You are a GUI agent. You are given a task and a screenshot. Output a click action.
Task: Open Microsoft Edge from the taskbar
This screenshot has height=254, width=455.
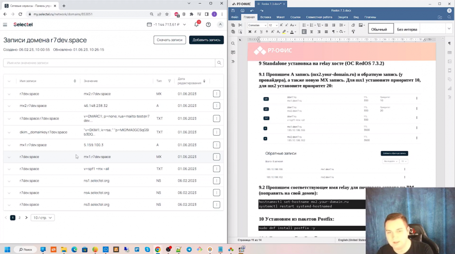click(x=74, y=250)
